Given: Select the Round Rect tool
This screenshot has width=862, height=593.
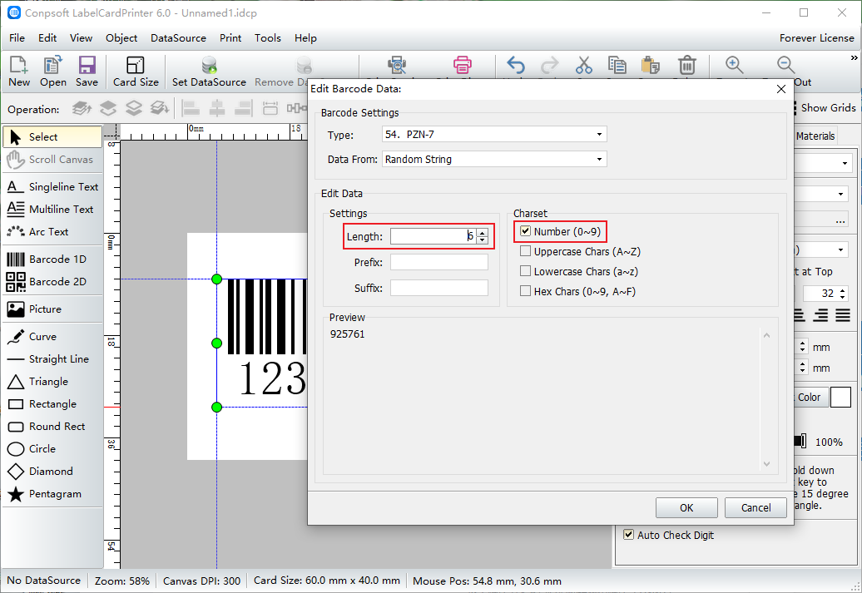Looking at the screenshot, I should point(52,427).
